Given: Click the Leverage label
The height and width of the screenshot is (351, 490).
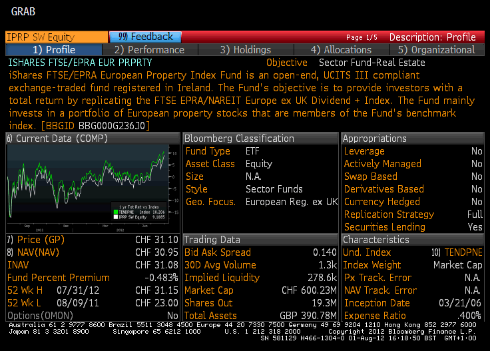Looking at the screenshot, I should (x=364, y=151).
